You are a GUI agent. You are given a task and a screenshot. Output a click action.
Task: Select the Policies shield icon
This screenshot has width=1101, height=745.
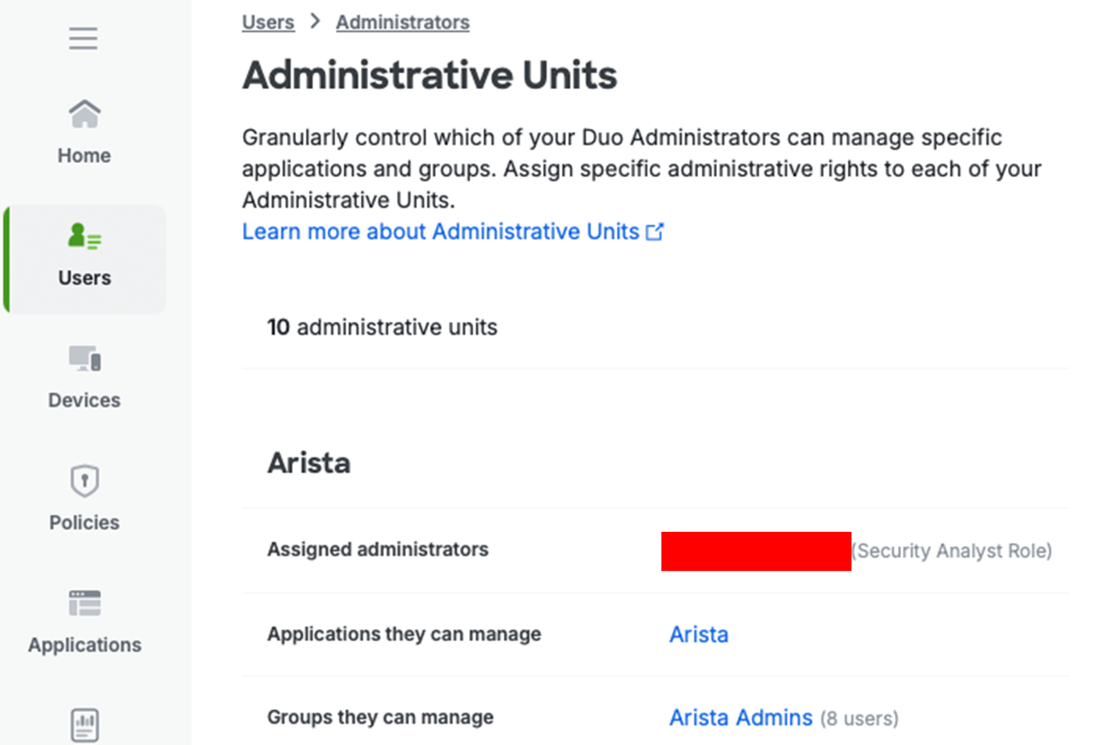pyautogui.click(x=83, y=479)
